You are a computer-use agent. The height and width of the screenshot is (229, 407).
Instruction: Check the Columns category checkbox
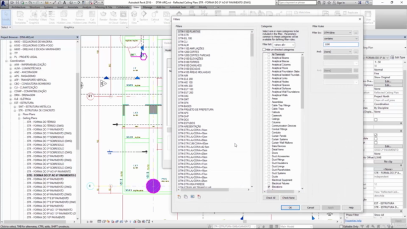click(269, 122)
